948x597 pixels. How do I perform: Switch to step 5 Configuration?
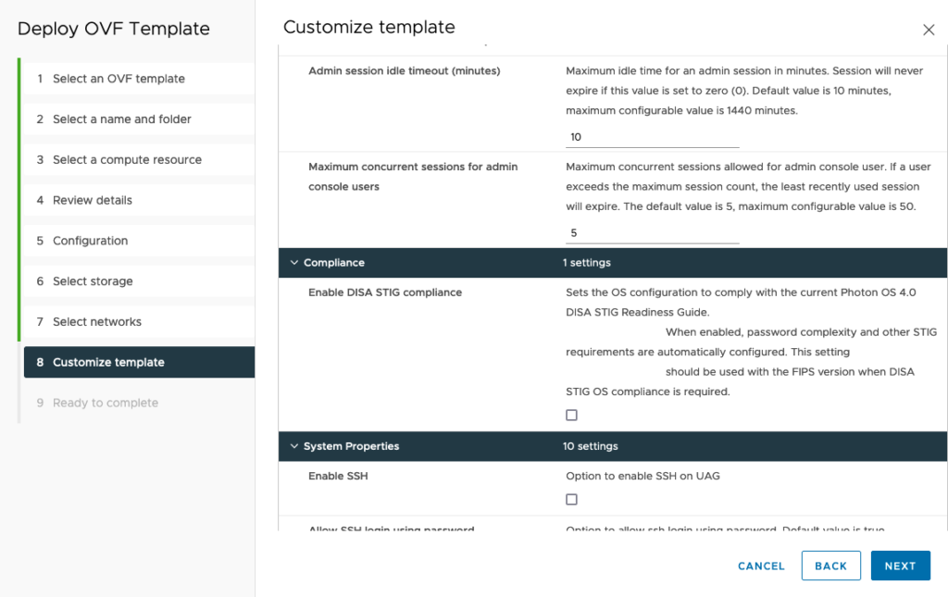[91, 241]
